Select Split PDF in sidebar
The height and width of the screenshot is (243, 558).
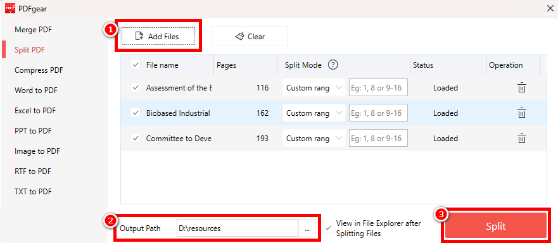point(30,50)
